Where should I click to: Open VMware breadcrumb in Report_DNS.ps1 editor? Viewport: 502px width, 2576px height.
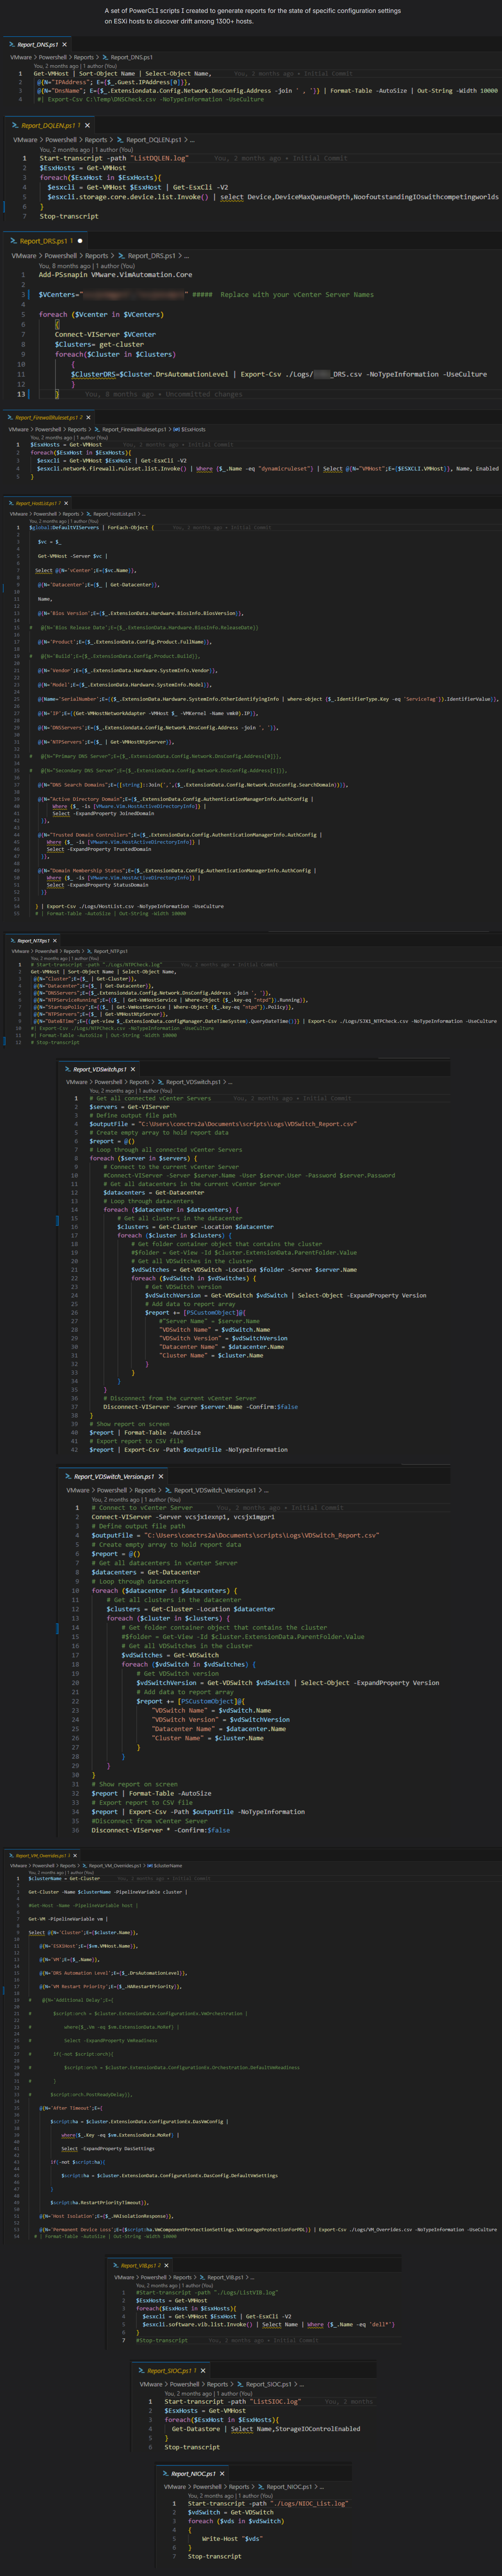(21, 57)
